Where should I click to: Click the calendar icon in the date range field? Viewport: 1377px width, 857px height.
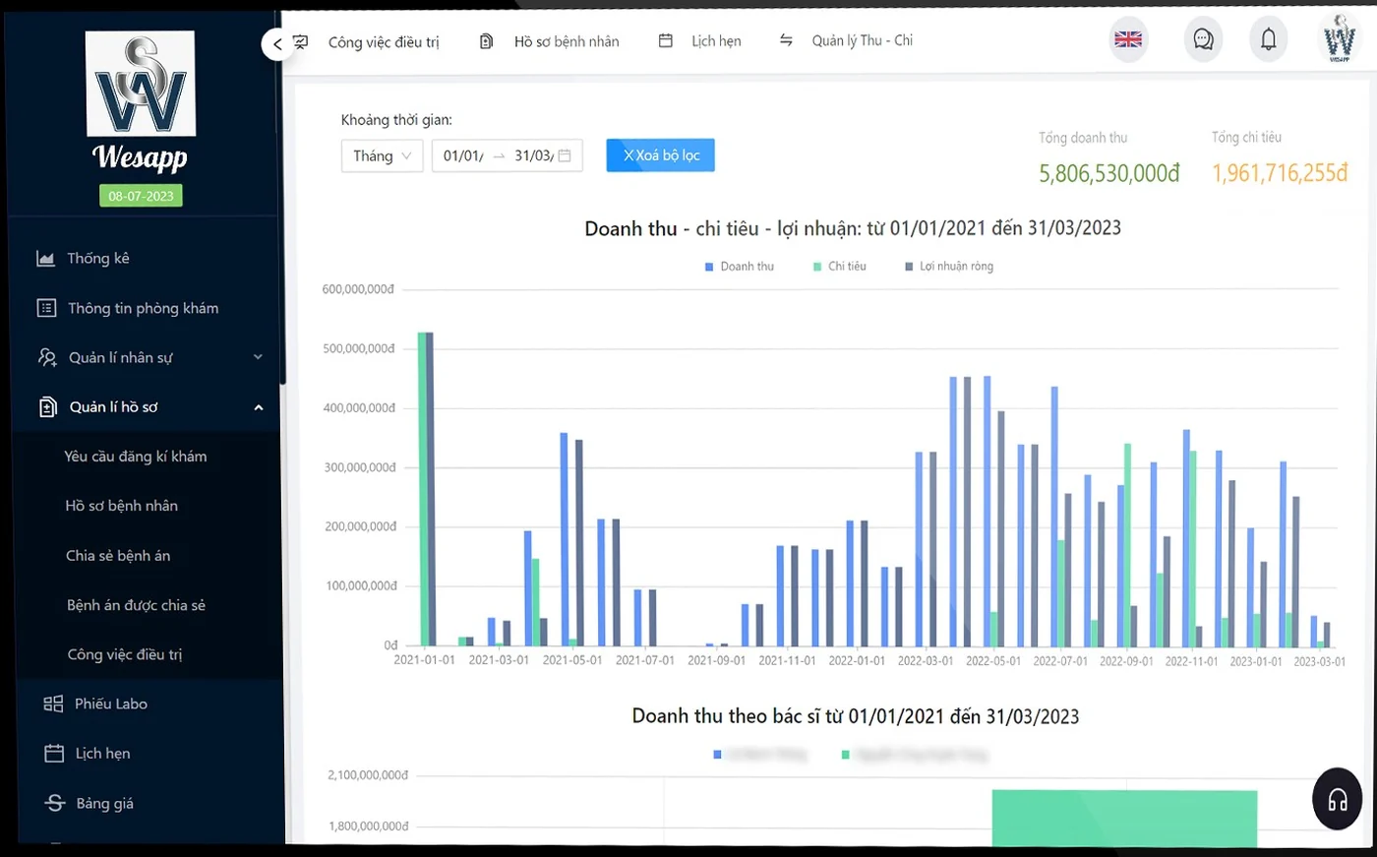[x=565, y=155]
